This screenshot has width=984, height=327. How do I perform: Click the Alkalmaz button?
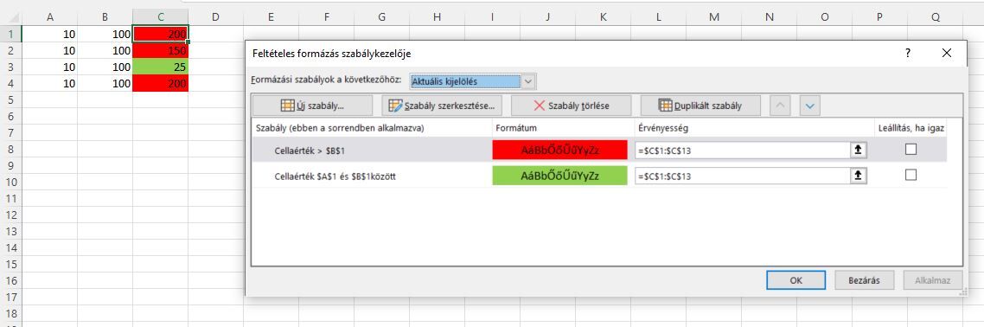click(x=932, y=280)
